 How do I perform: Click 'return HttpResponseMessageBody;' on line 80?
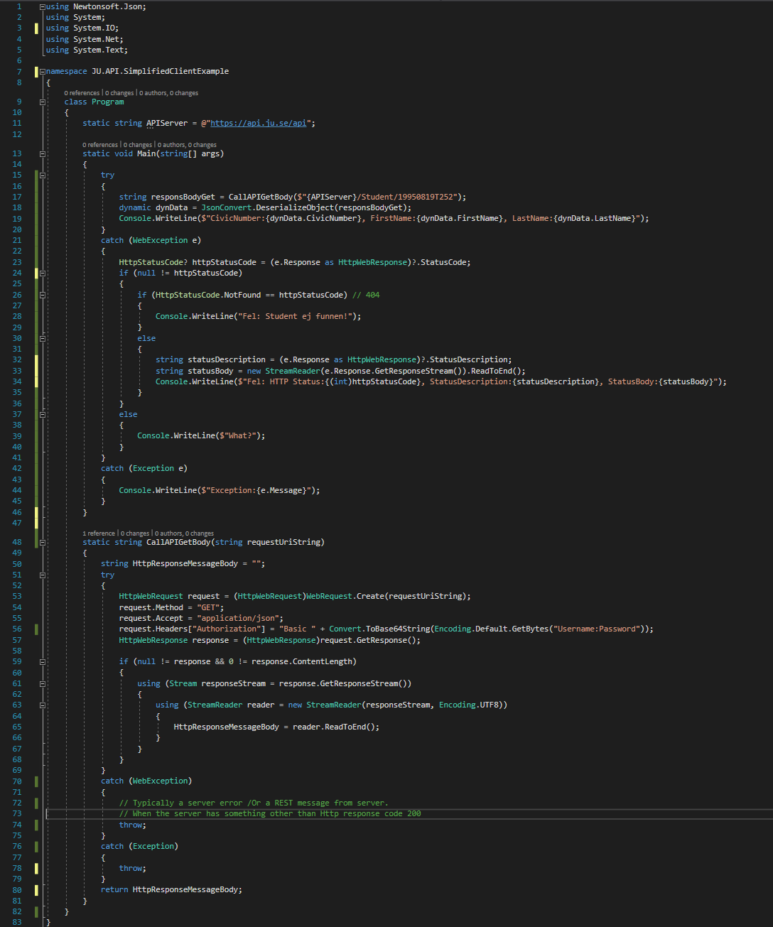click(x=171, y=889)
